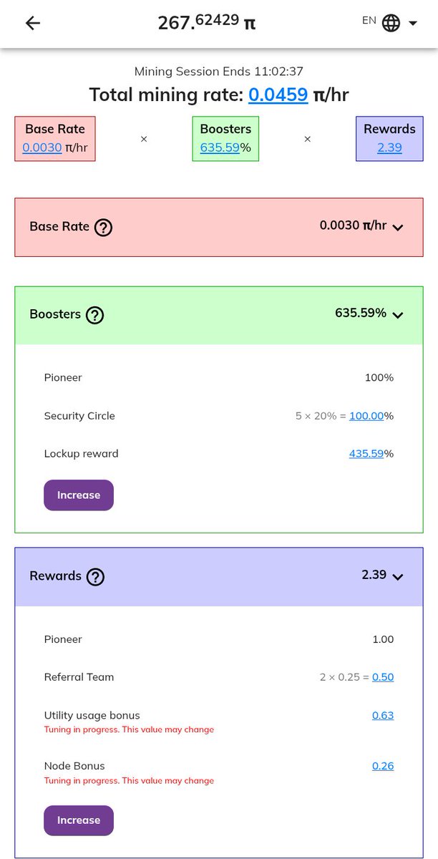
Task: Tap the back arrow icon
Action: 33,23
